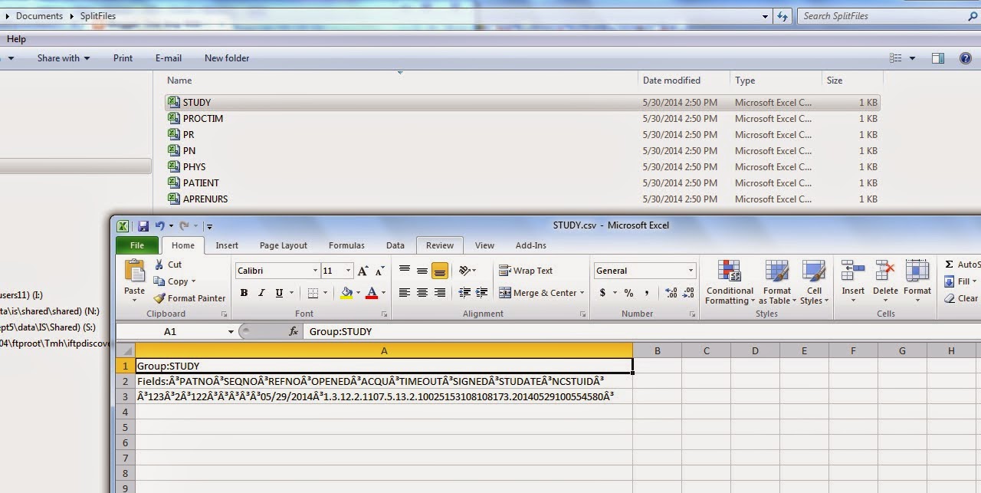
Task: Open the PATIENT csv file
Action: click(202, 182)
